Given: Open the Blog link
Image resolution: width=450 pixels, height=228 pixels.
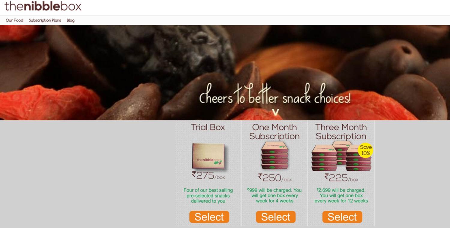Looking at the screenshot, I should coord(70,20).
